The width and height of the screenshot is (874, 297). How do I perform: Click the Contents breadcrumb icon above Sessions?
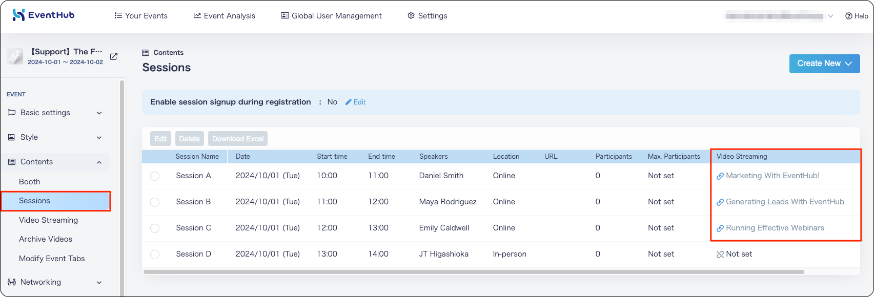(146, 53)
